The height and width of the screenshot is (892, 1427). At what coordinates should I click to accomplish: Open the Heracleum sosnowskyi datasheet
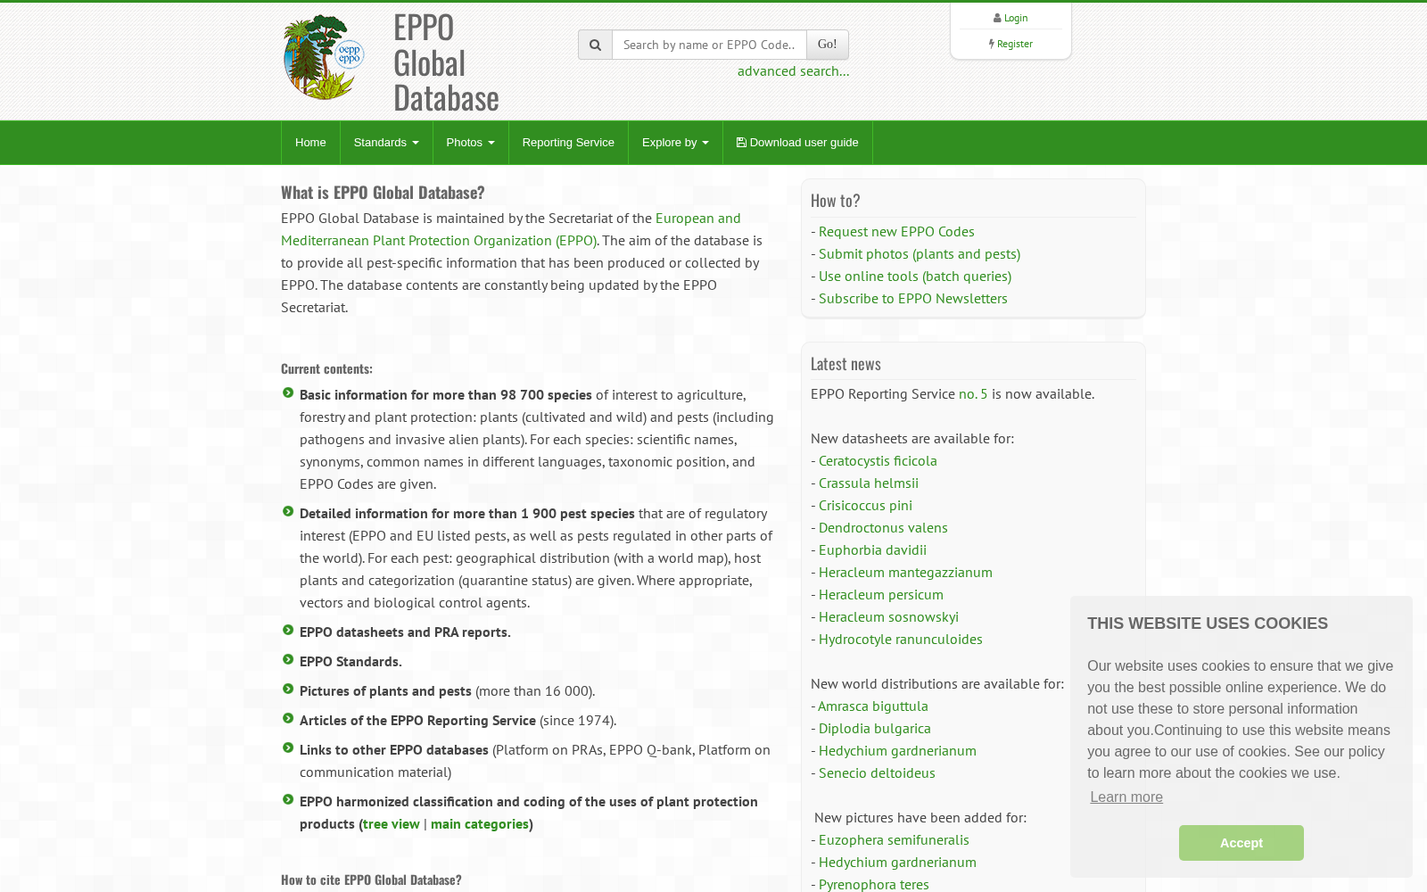tap(888, 617)
